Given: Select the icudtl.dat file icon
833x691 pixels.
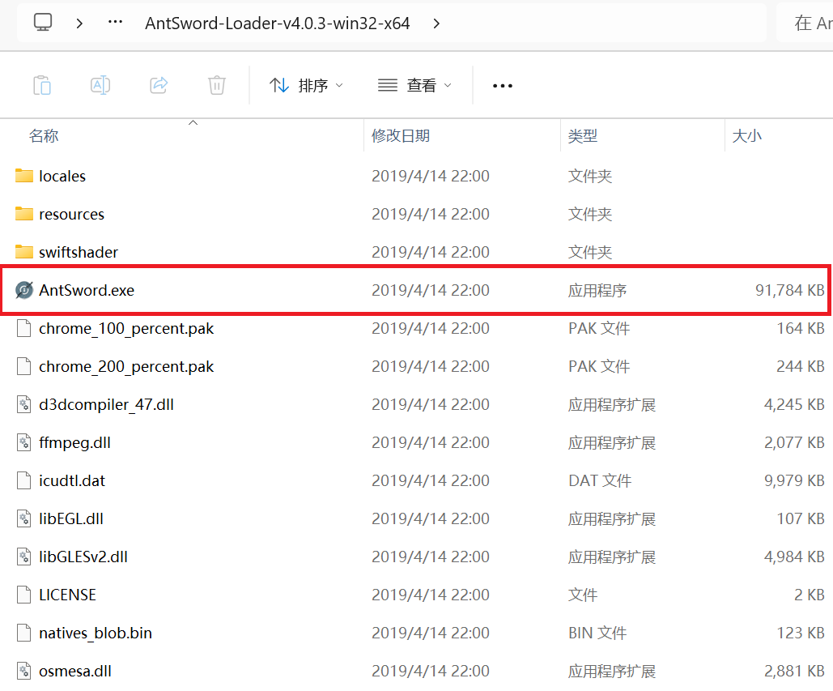Looking at the screenshot, I should 24,480.
